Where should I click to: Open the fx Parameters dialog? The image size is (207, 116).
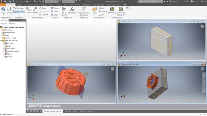(72, 10)
